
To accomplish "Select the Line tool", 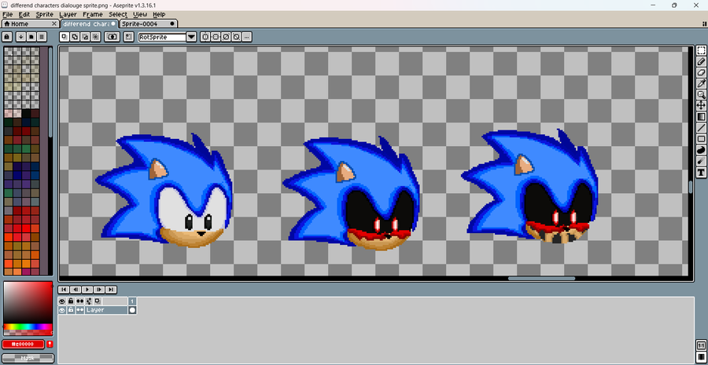I will pyautogui.click(x=701, y=128).
